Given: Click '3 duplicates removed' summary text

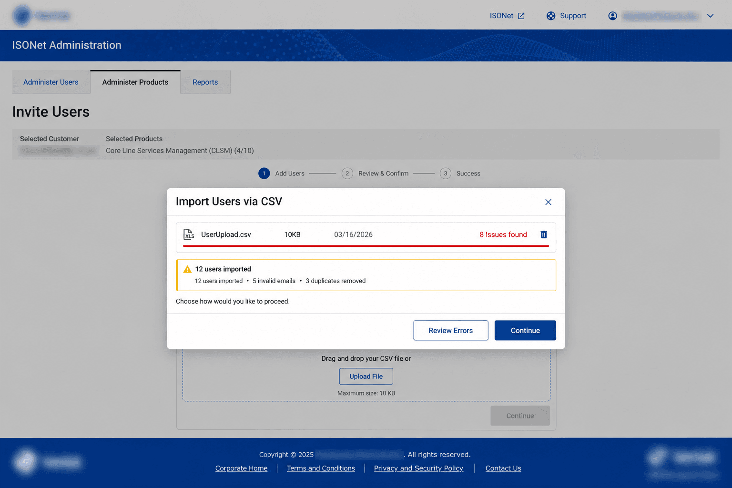Looking at the screenshot, I should (x=335, y=281).
